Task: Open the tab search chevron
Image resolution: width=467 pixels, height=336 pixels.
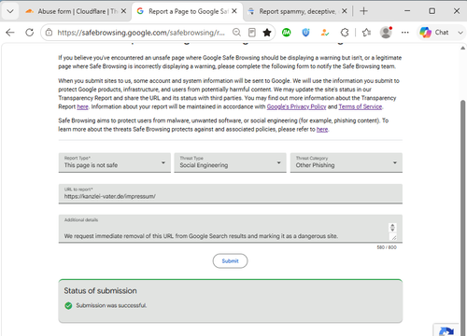Action: point(10,11)
